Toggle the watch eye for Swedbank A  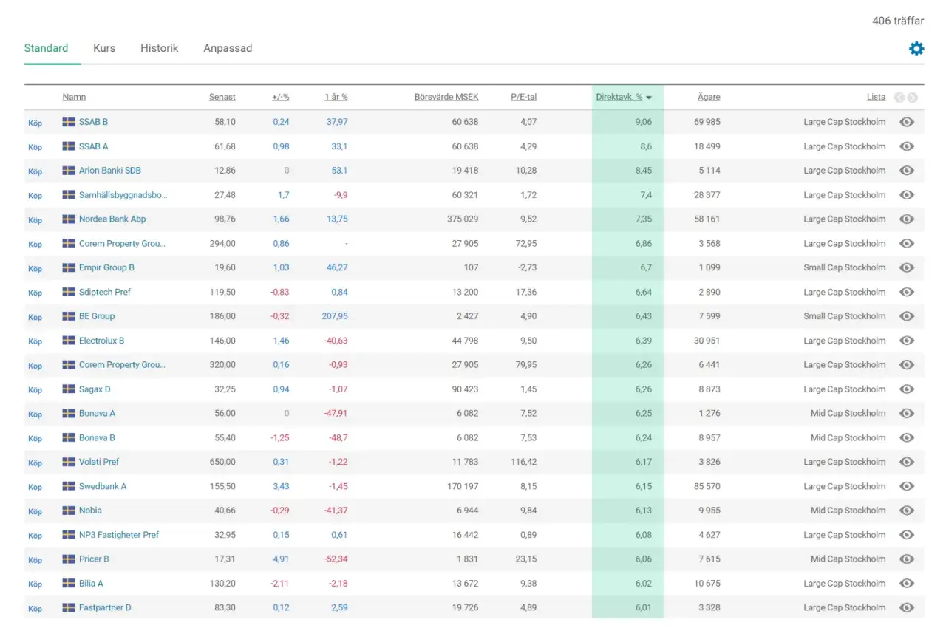907,486
